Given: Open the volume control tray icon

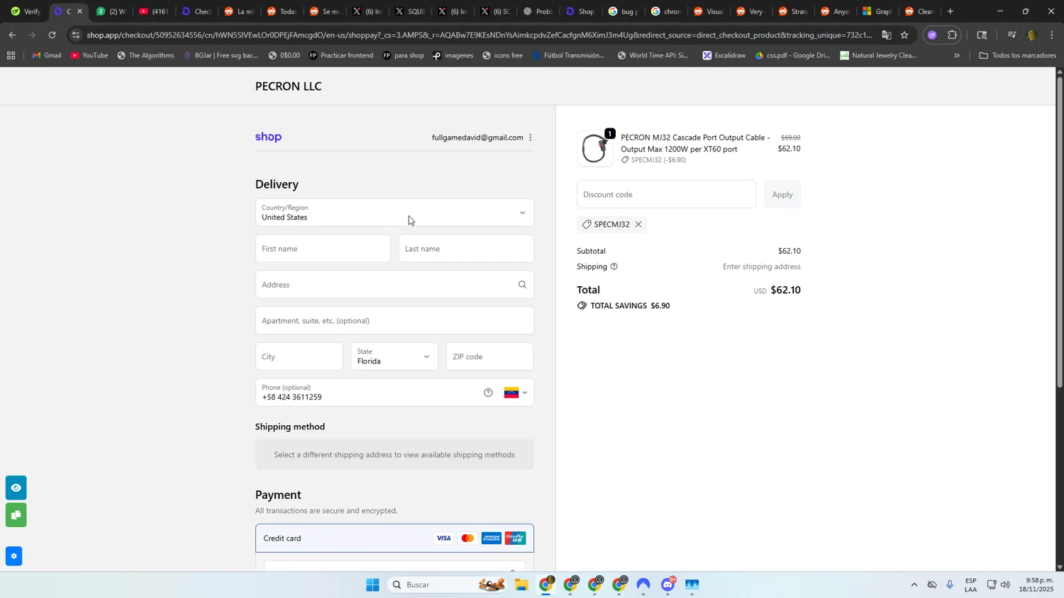Looking at the screenshot, I should coord(1006,585).
